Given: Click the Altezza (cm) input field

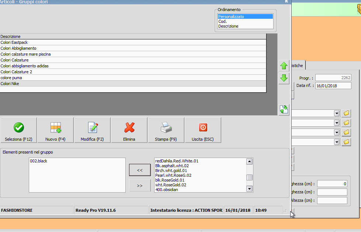Looking at the screenshot, I should [x=332, y=200].
